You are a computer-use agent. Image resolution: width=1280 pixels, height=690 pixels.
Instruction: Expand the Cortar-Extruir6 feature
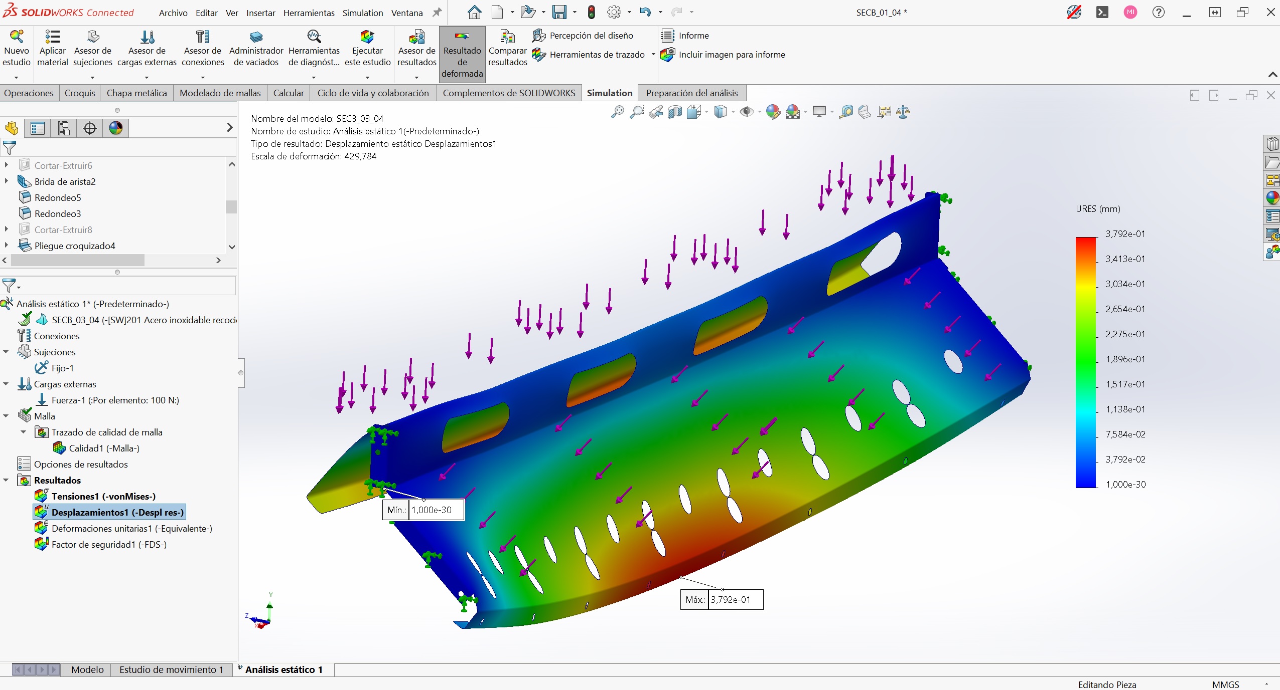pos(6,165)
